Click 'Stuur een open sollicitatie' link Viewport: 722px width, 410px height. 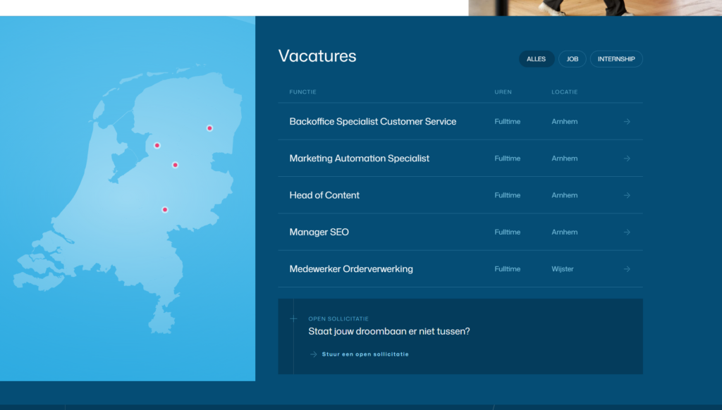click(x=365, y=354)
